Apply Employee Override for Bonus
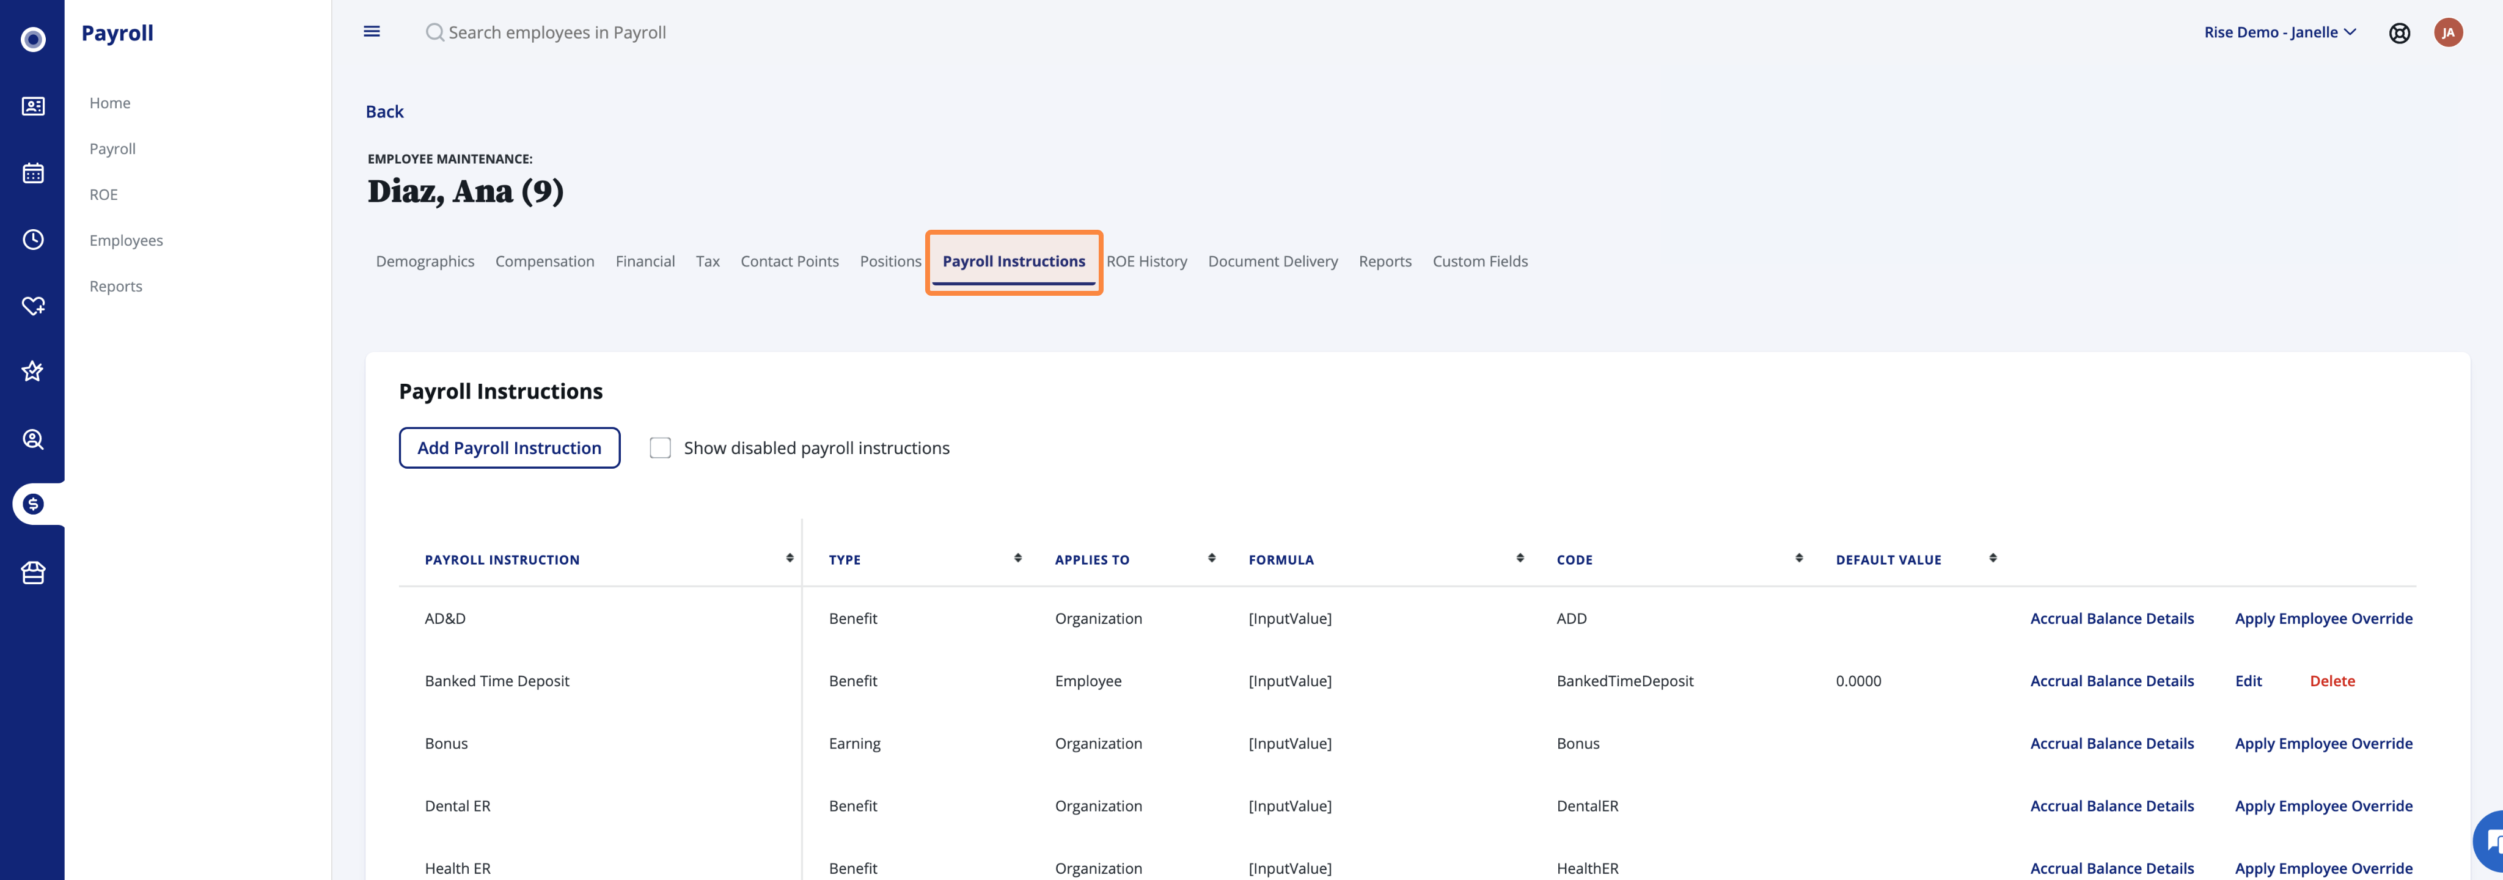This screenshot has height=880, width=2503. (x=2323, y=743)
